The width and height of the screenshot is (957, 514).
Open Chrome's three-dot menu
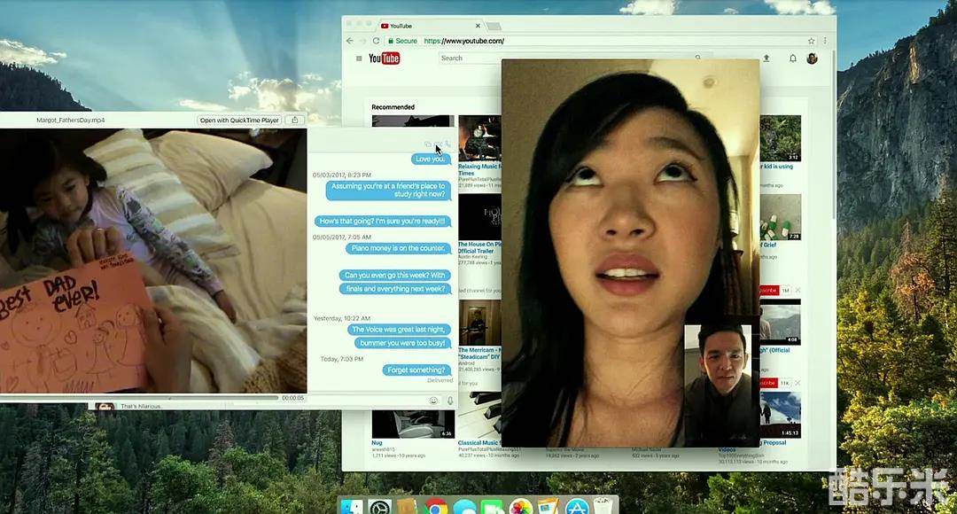click(x=826, y=41)
